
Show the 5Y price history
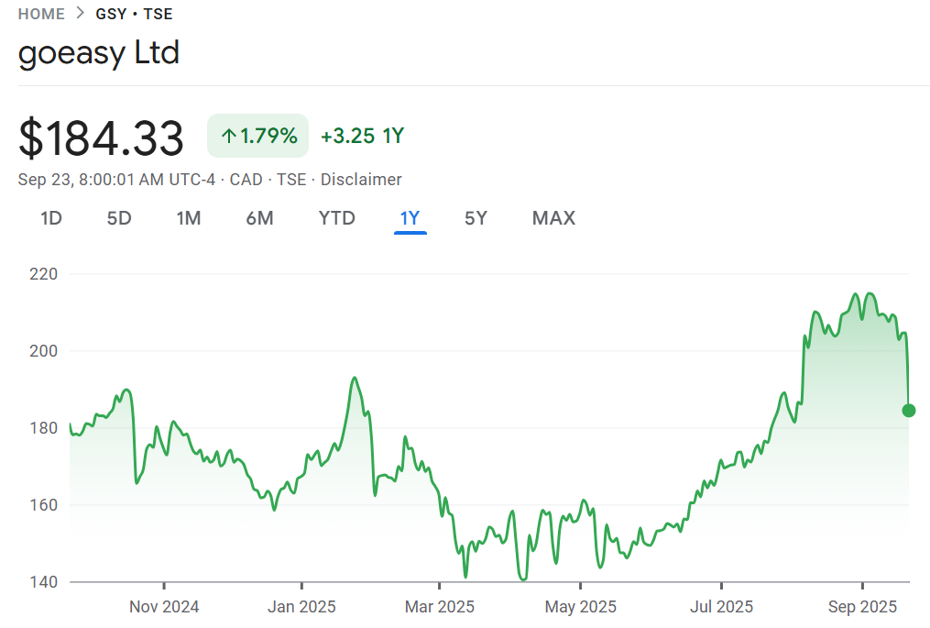[476, 218]
